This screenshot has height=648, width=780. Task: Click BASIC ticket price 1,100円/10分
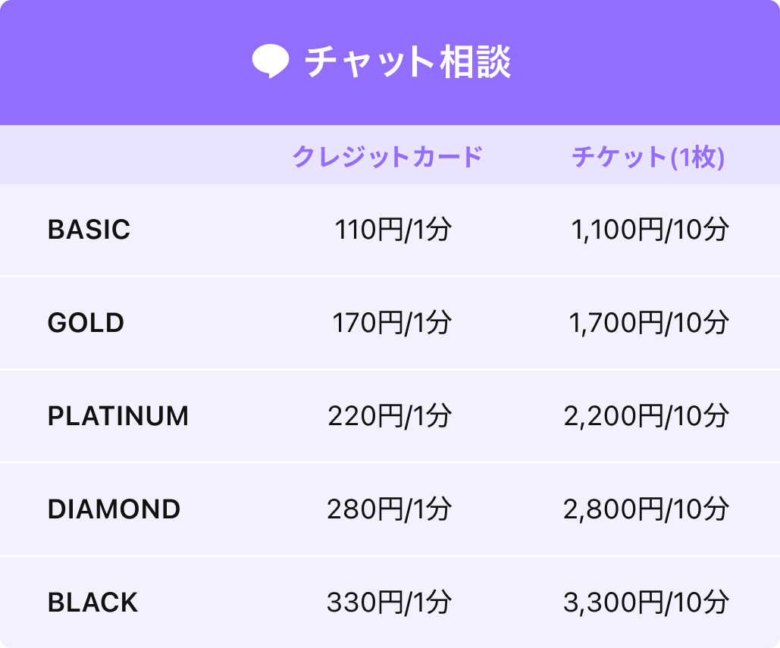coord(650,230)
